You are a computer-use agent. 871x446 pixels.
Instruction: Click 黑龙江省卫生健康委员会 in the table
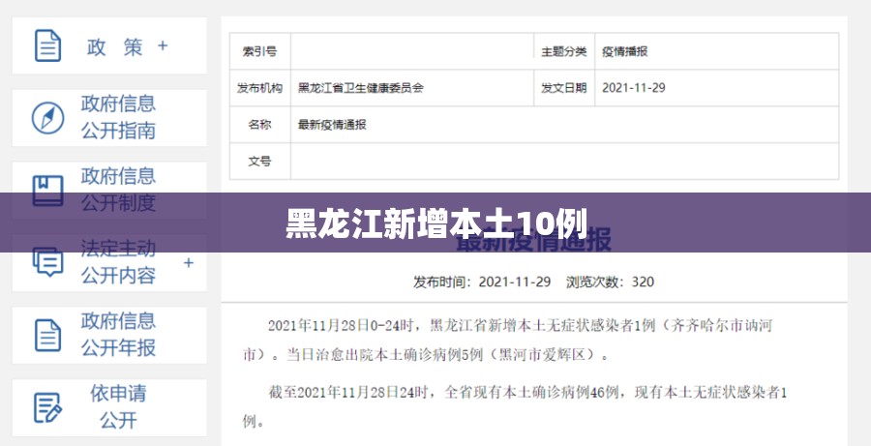(361, 88)
